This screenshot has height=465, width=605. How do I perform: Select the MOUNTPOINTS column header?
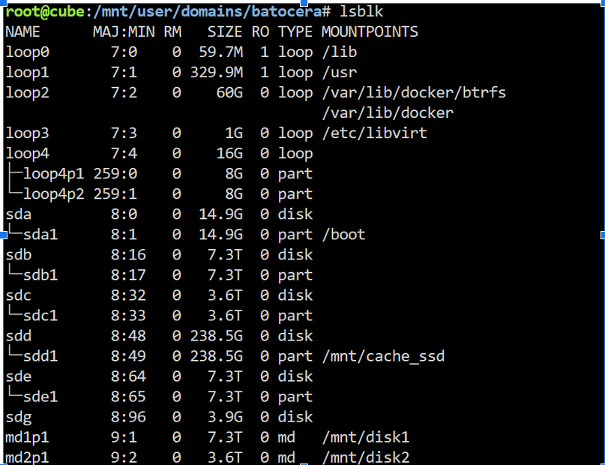tap(370, 32)
